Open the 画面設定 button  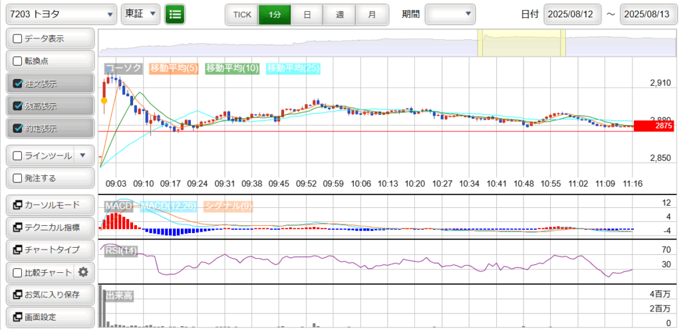(x=50, y=317)
